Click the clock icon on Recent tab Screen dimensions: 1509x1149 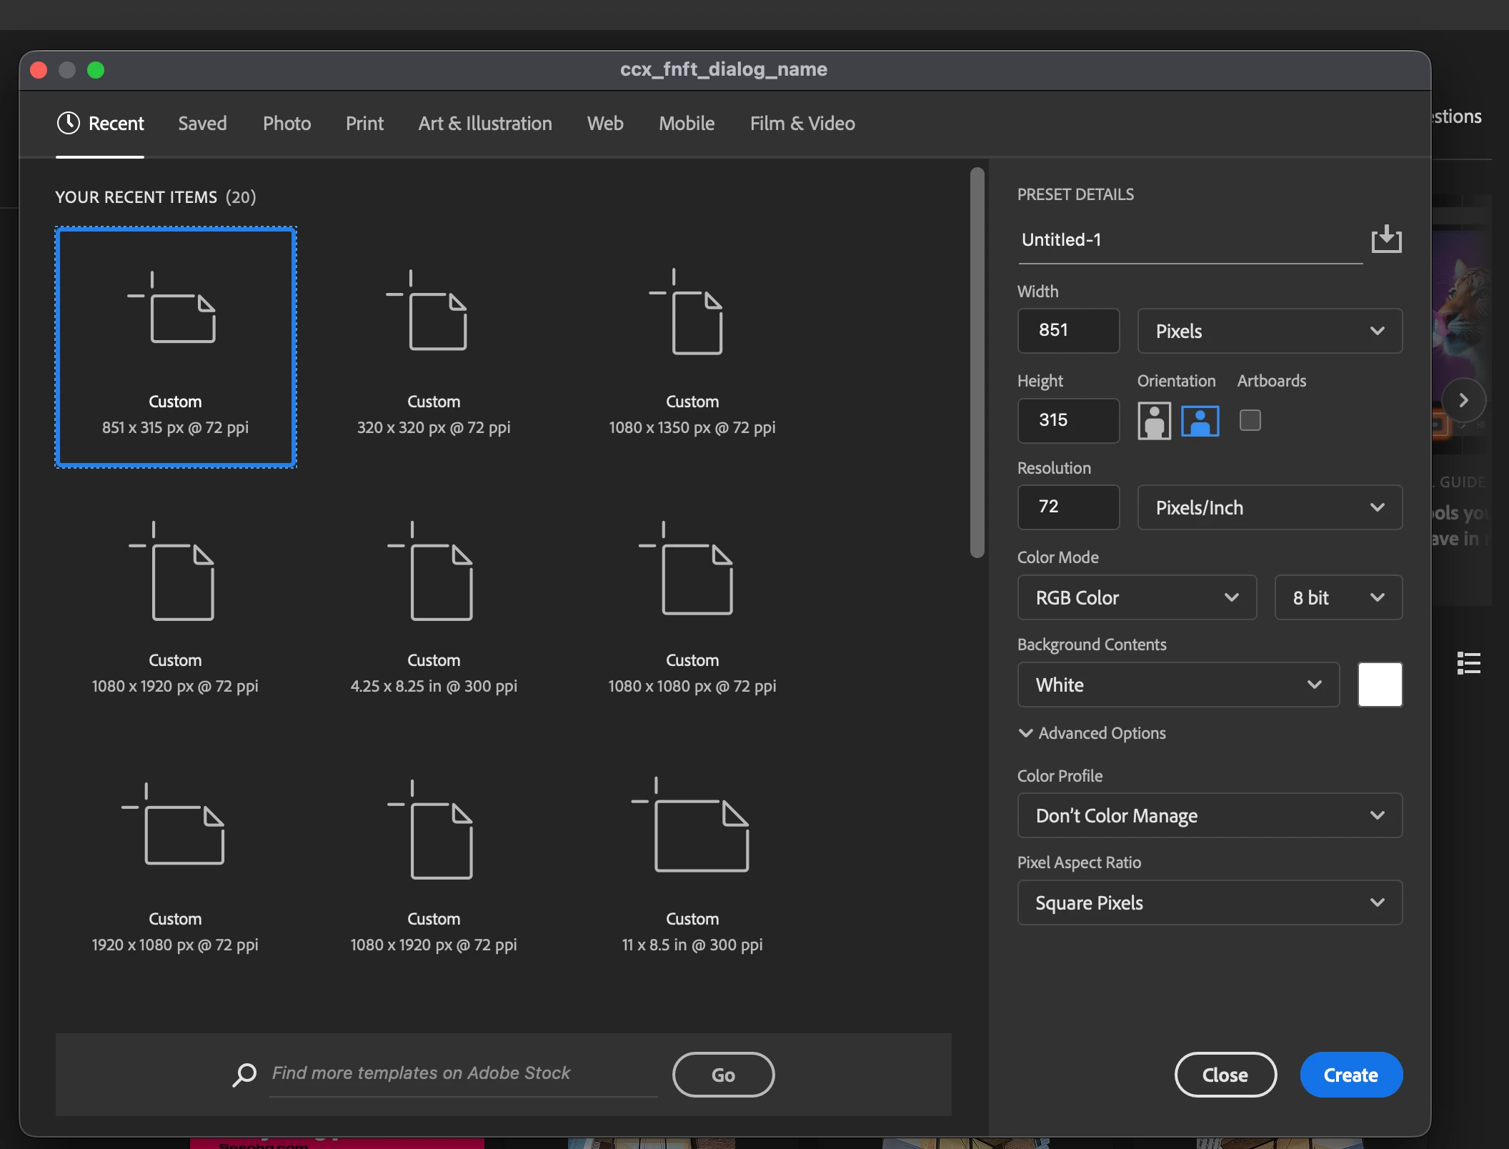[x=68, y=123]
